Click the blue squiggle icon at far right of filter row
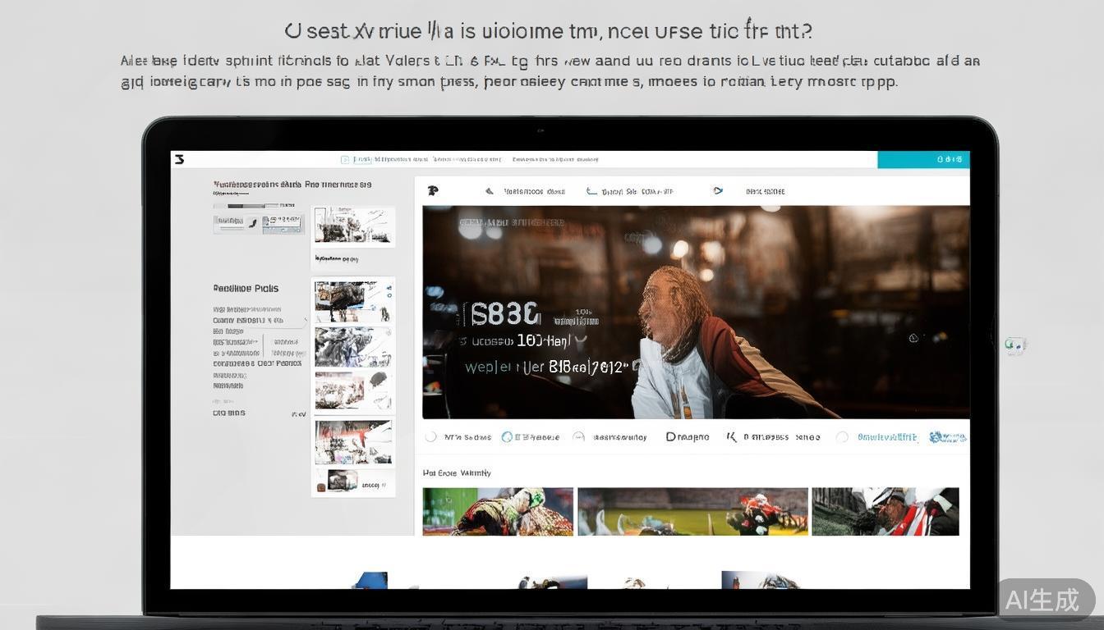Screen dimensions: 1104x630 [x=947, y=437]
